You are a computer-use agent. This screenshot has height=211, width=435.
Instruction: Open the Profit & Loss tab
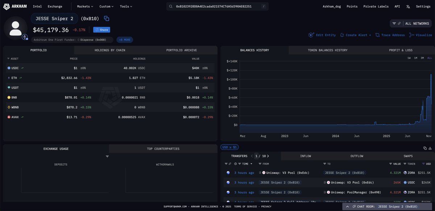pyautogui.click(x=400, y=50)
